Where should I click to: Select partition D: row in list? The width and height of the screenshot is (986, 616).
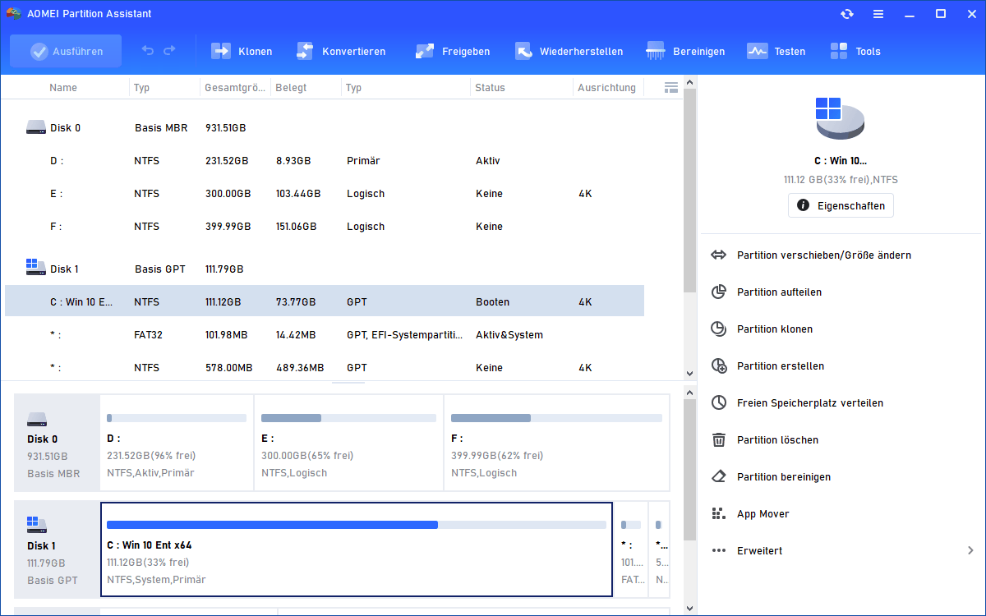pyautogui.click(x=325, y=161)
